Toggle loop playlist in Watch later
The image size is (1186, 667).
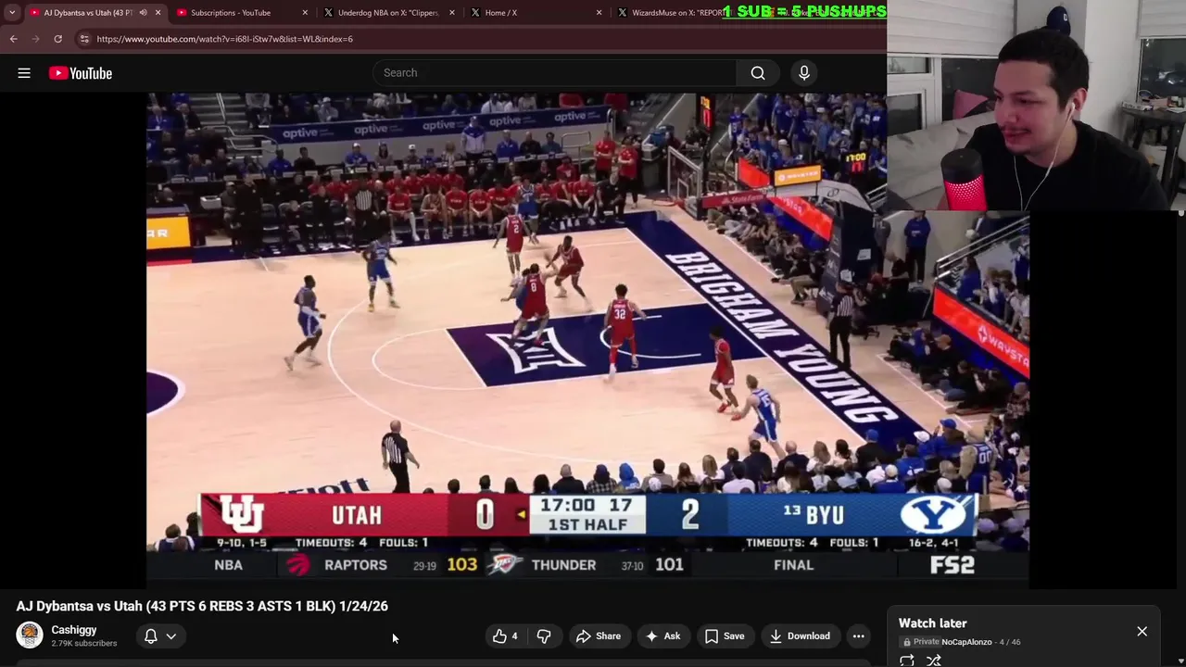click(907, 661)
